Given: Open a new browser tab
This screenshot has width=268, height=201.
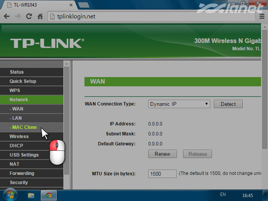Looking at the screenshot, I should click(83, 4).
